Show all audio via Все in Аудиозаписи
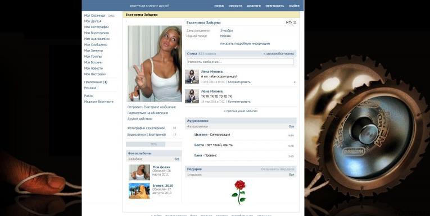The image size is (430, 216). coord(292,126)
